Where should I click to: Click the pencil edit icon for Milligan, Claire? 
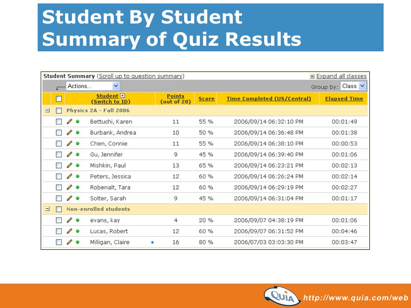69,242
